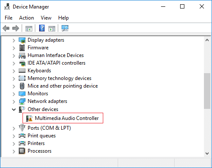Click Scan for hardware changes monitor icon
The image size is (212, 168).
[x=65, y=28]
